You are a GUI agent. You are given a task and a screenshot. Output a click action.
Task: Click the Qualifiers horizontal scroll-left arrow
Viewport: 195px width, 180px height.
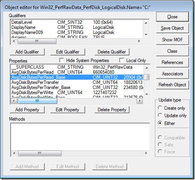(x=14, y=41)
